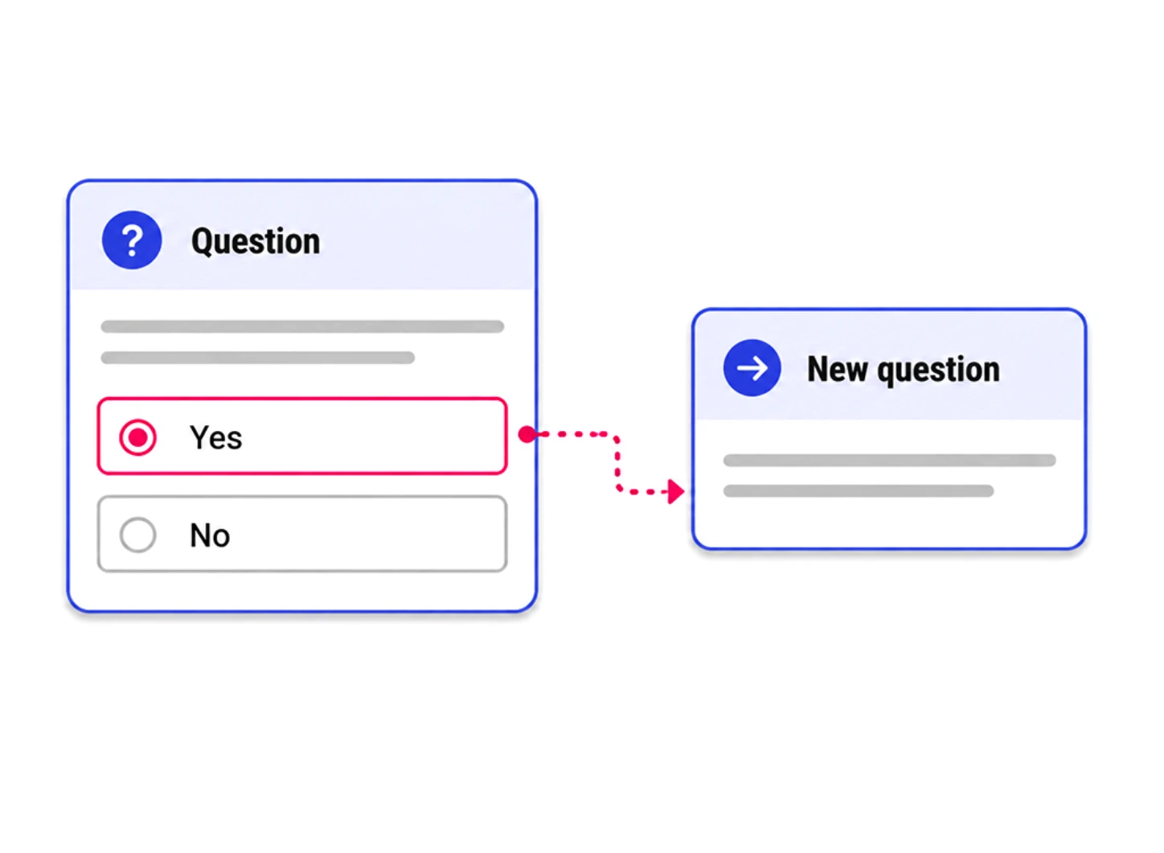Select the No radio button
The width and height of the screenshot is (1164, 853).
click(x=138, y=535)
